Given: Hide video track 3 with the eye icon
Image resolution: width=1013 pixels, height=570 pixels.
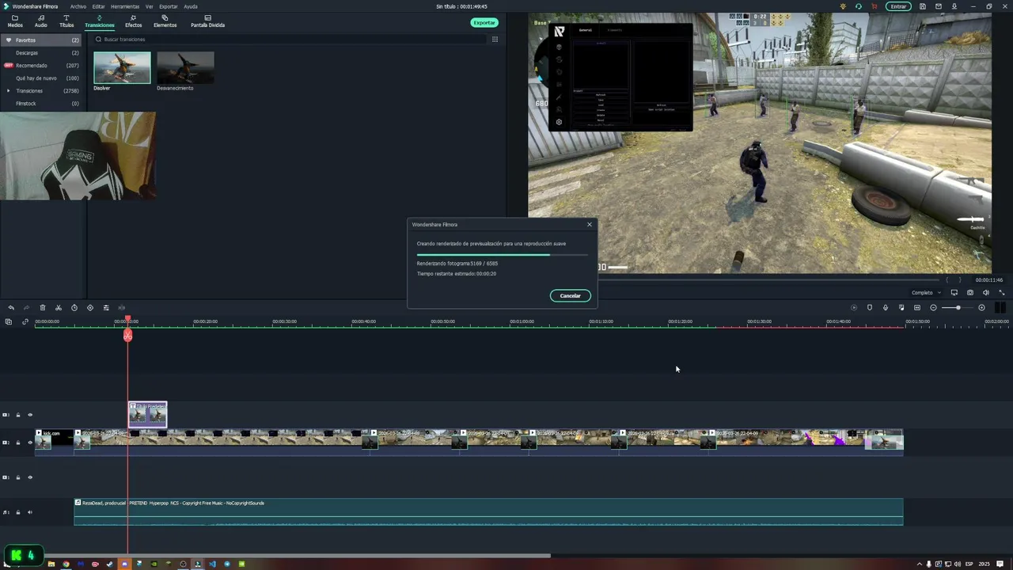Looking at the screenshot, I should pyautogui.click(x=30, y=415).
